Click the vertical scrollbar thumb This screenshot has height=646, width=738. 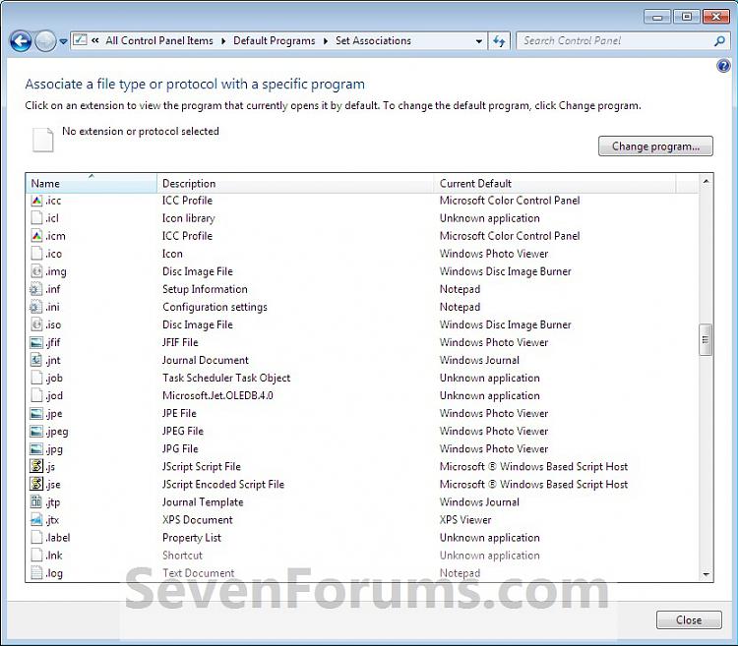706,339
